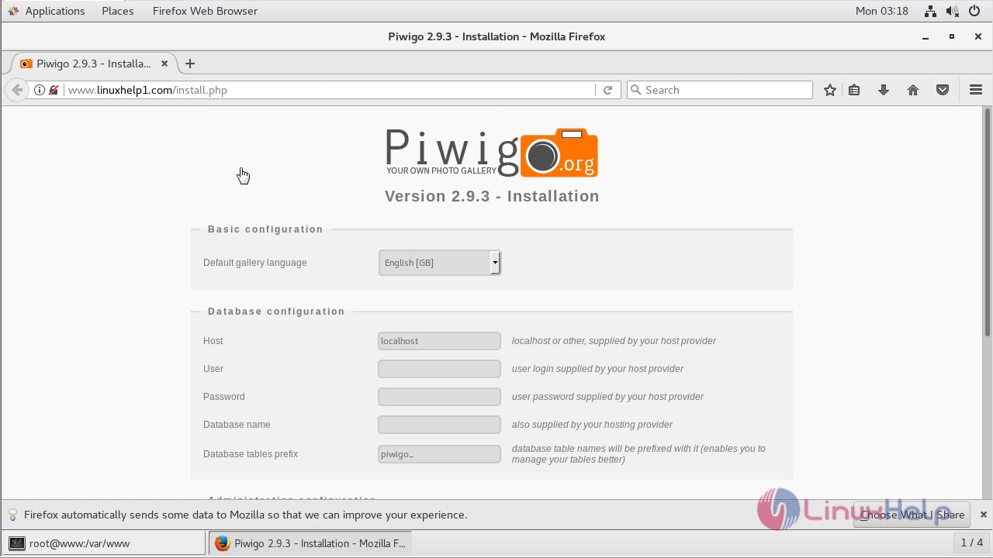Click the terminal icon in taskbar
993x558 pixels.
[16, 543]
